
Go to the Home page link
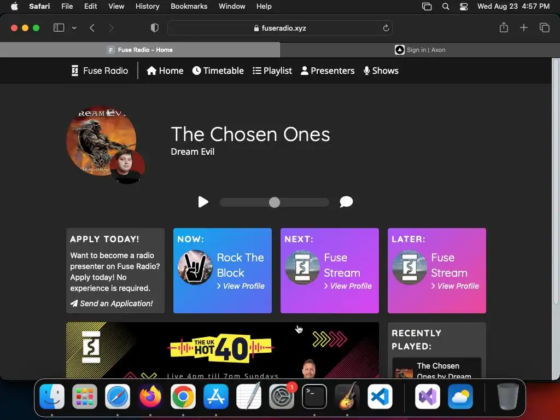[165, 71]
